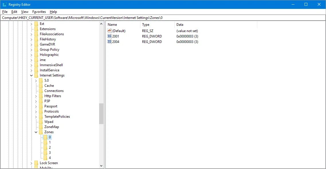Click the tree scrollbar down arrow
Screen dimensions: 326x169
click(x=101, y=166)
